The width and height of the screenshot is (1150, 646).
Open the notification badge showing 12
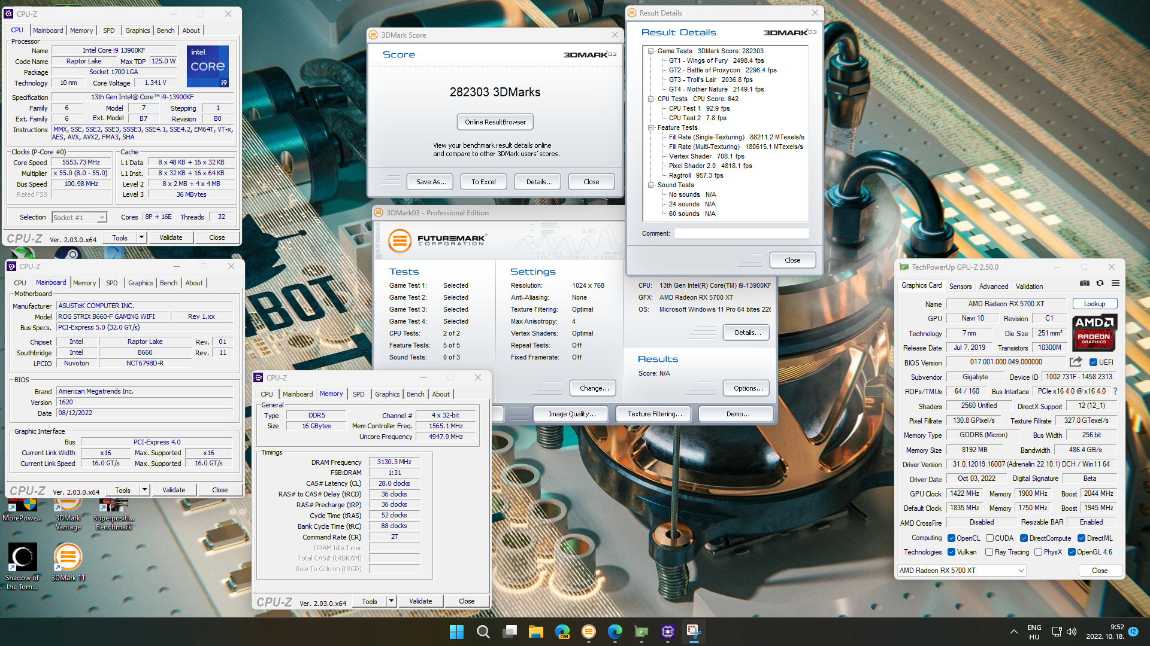[1133, 632]
